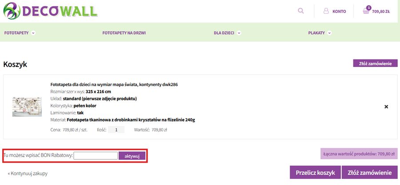The image size is (400, 185).
Task: Click the small Złóż zamówienie button at top
Action: pyautogui.click(x=375, y=63)
